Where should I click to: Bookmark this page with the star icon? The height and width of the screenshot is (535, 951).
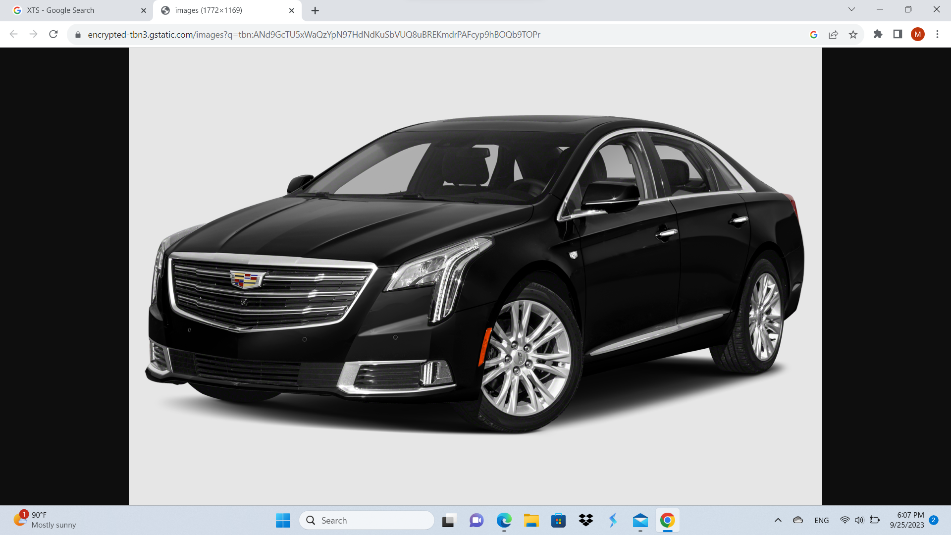coord(853,35)
